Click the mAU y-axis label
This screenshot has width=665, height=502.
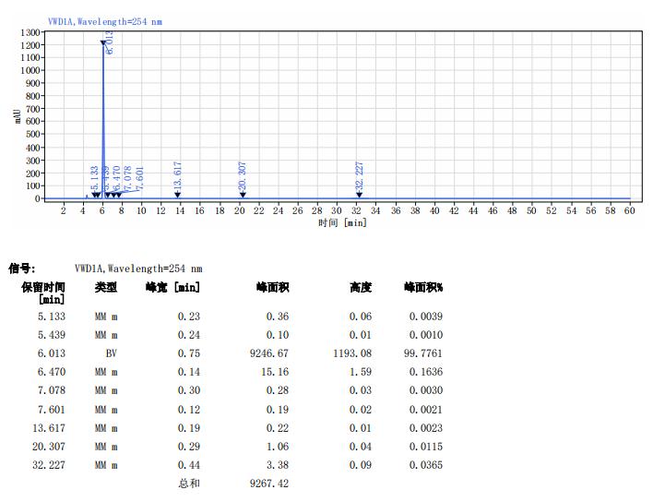pyautogui.click(x=18, y=115)
